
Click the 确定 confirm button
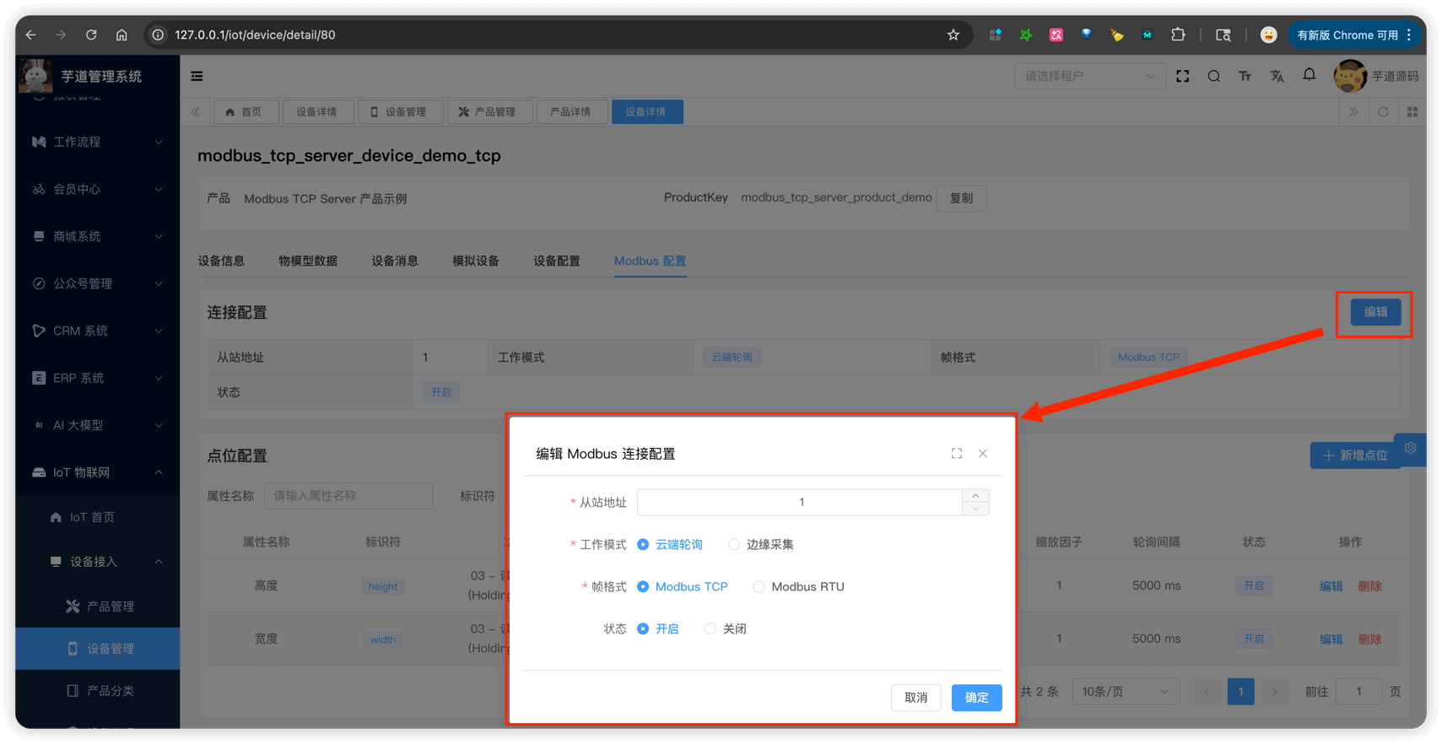coord(976,698)
